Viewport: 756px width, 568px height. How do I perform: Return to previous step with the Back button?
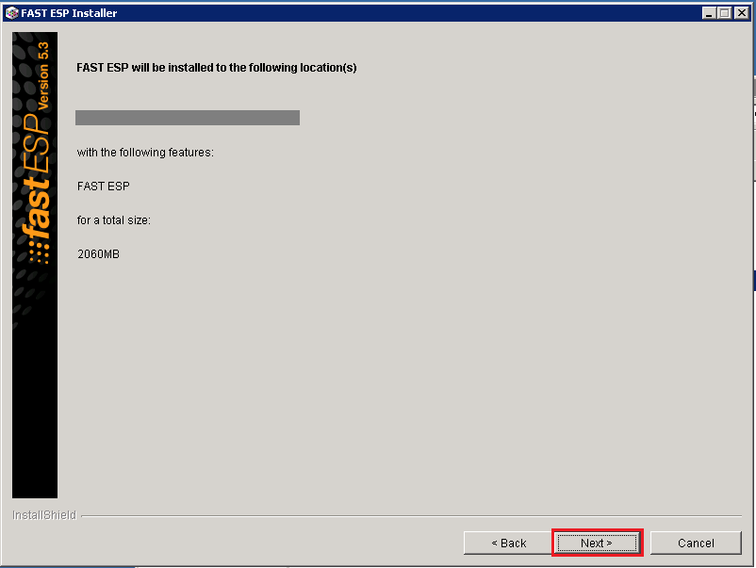(x=508, y=543)
